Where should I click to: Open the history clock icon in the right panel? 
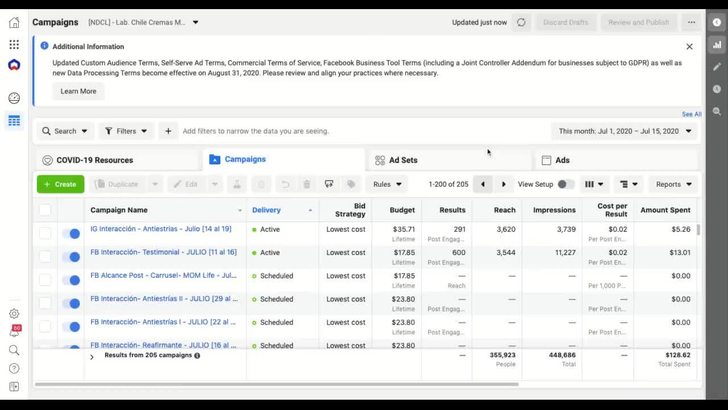point(717,89)
